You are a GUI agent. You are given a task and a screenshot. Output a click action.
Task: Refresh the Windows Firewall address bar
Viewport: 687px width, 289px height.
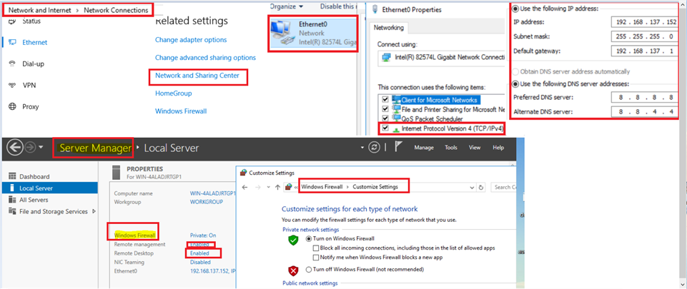[x=481, y=187]
